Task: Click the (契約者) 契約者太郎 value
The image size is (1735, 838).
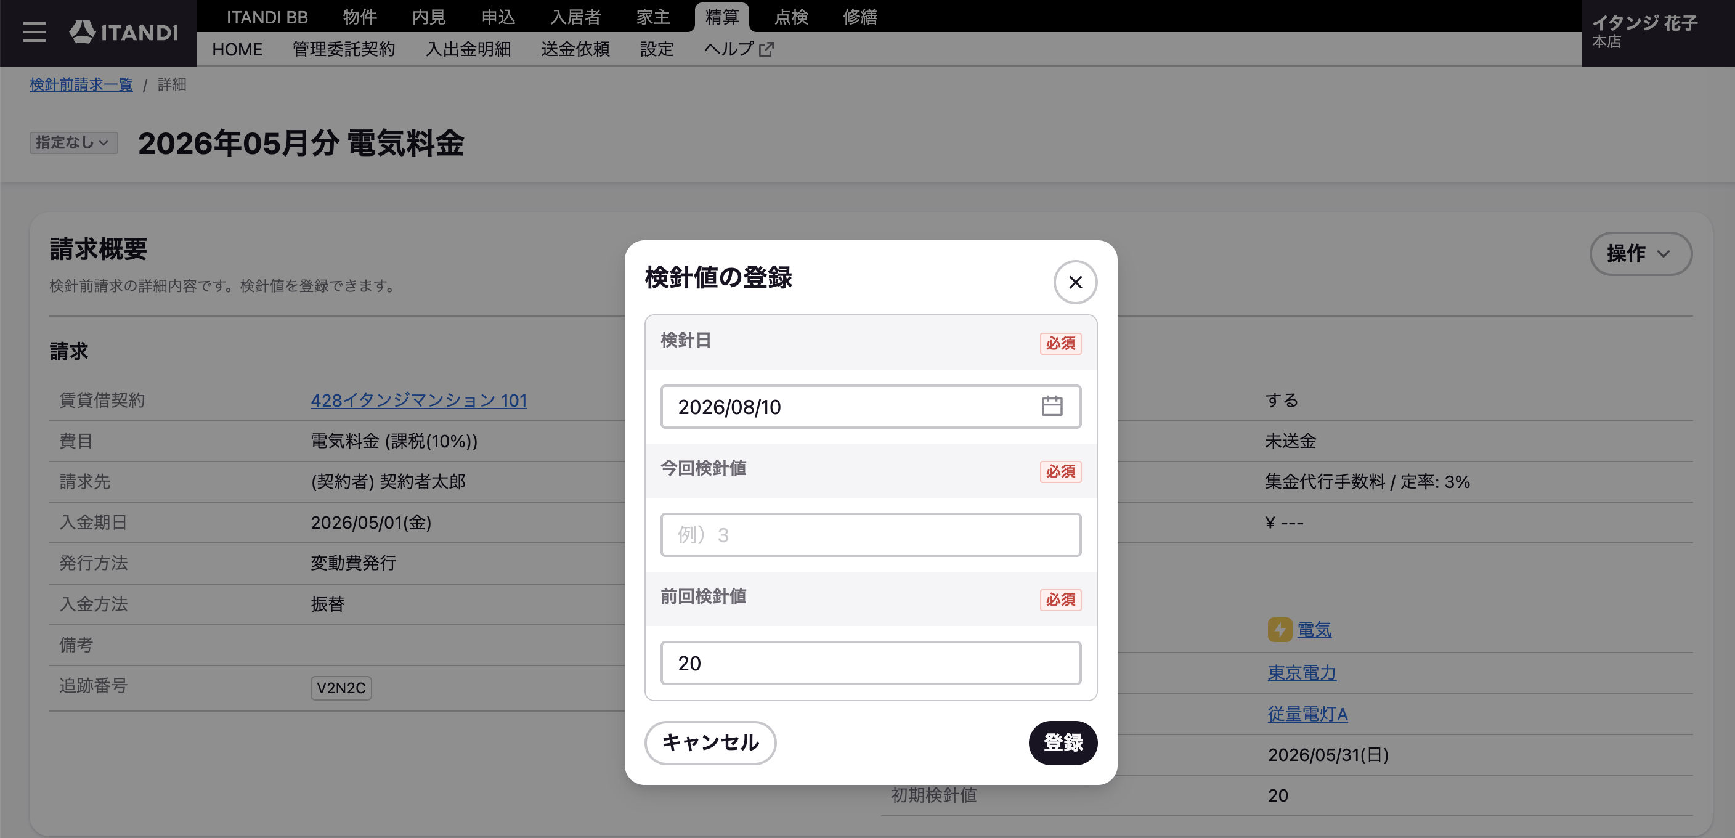Action: [x=389, y=482]
